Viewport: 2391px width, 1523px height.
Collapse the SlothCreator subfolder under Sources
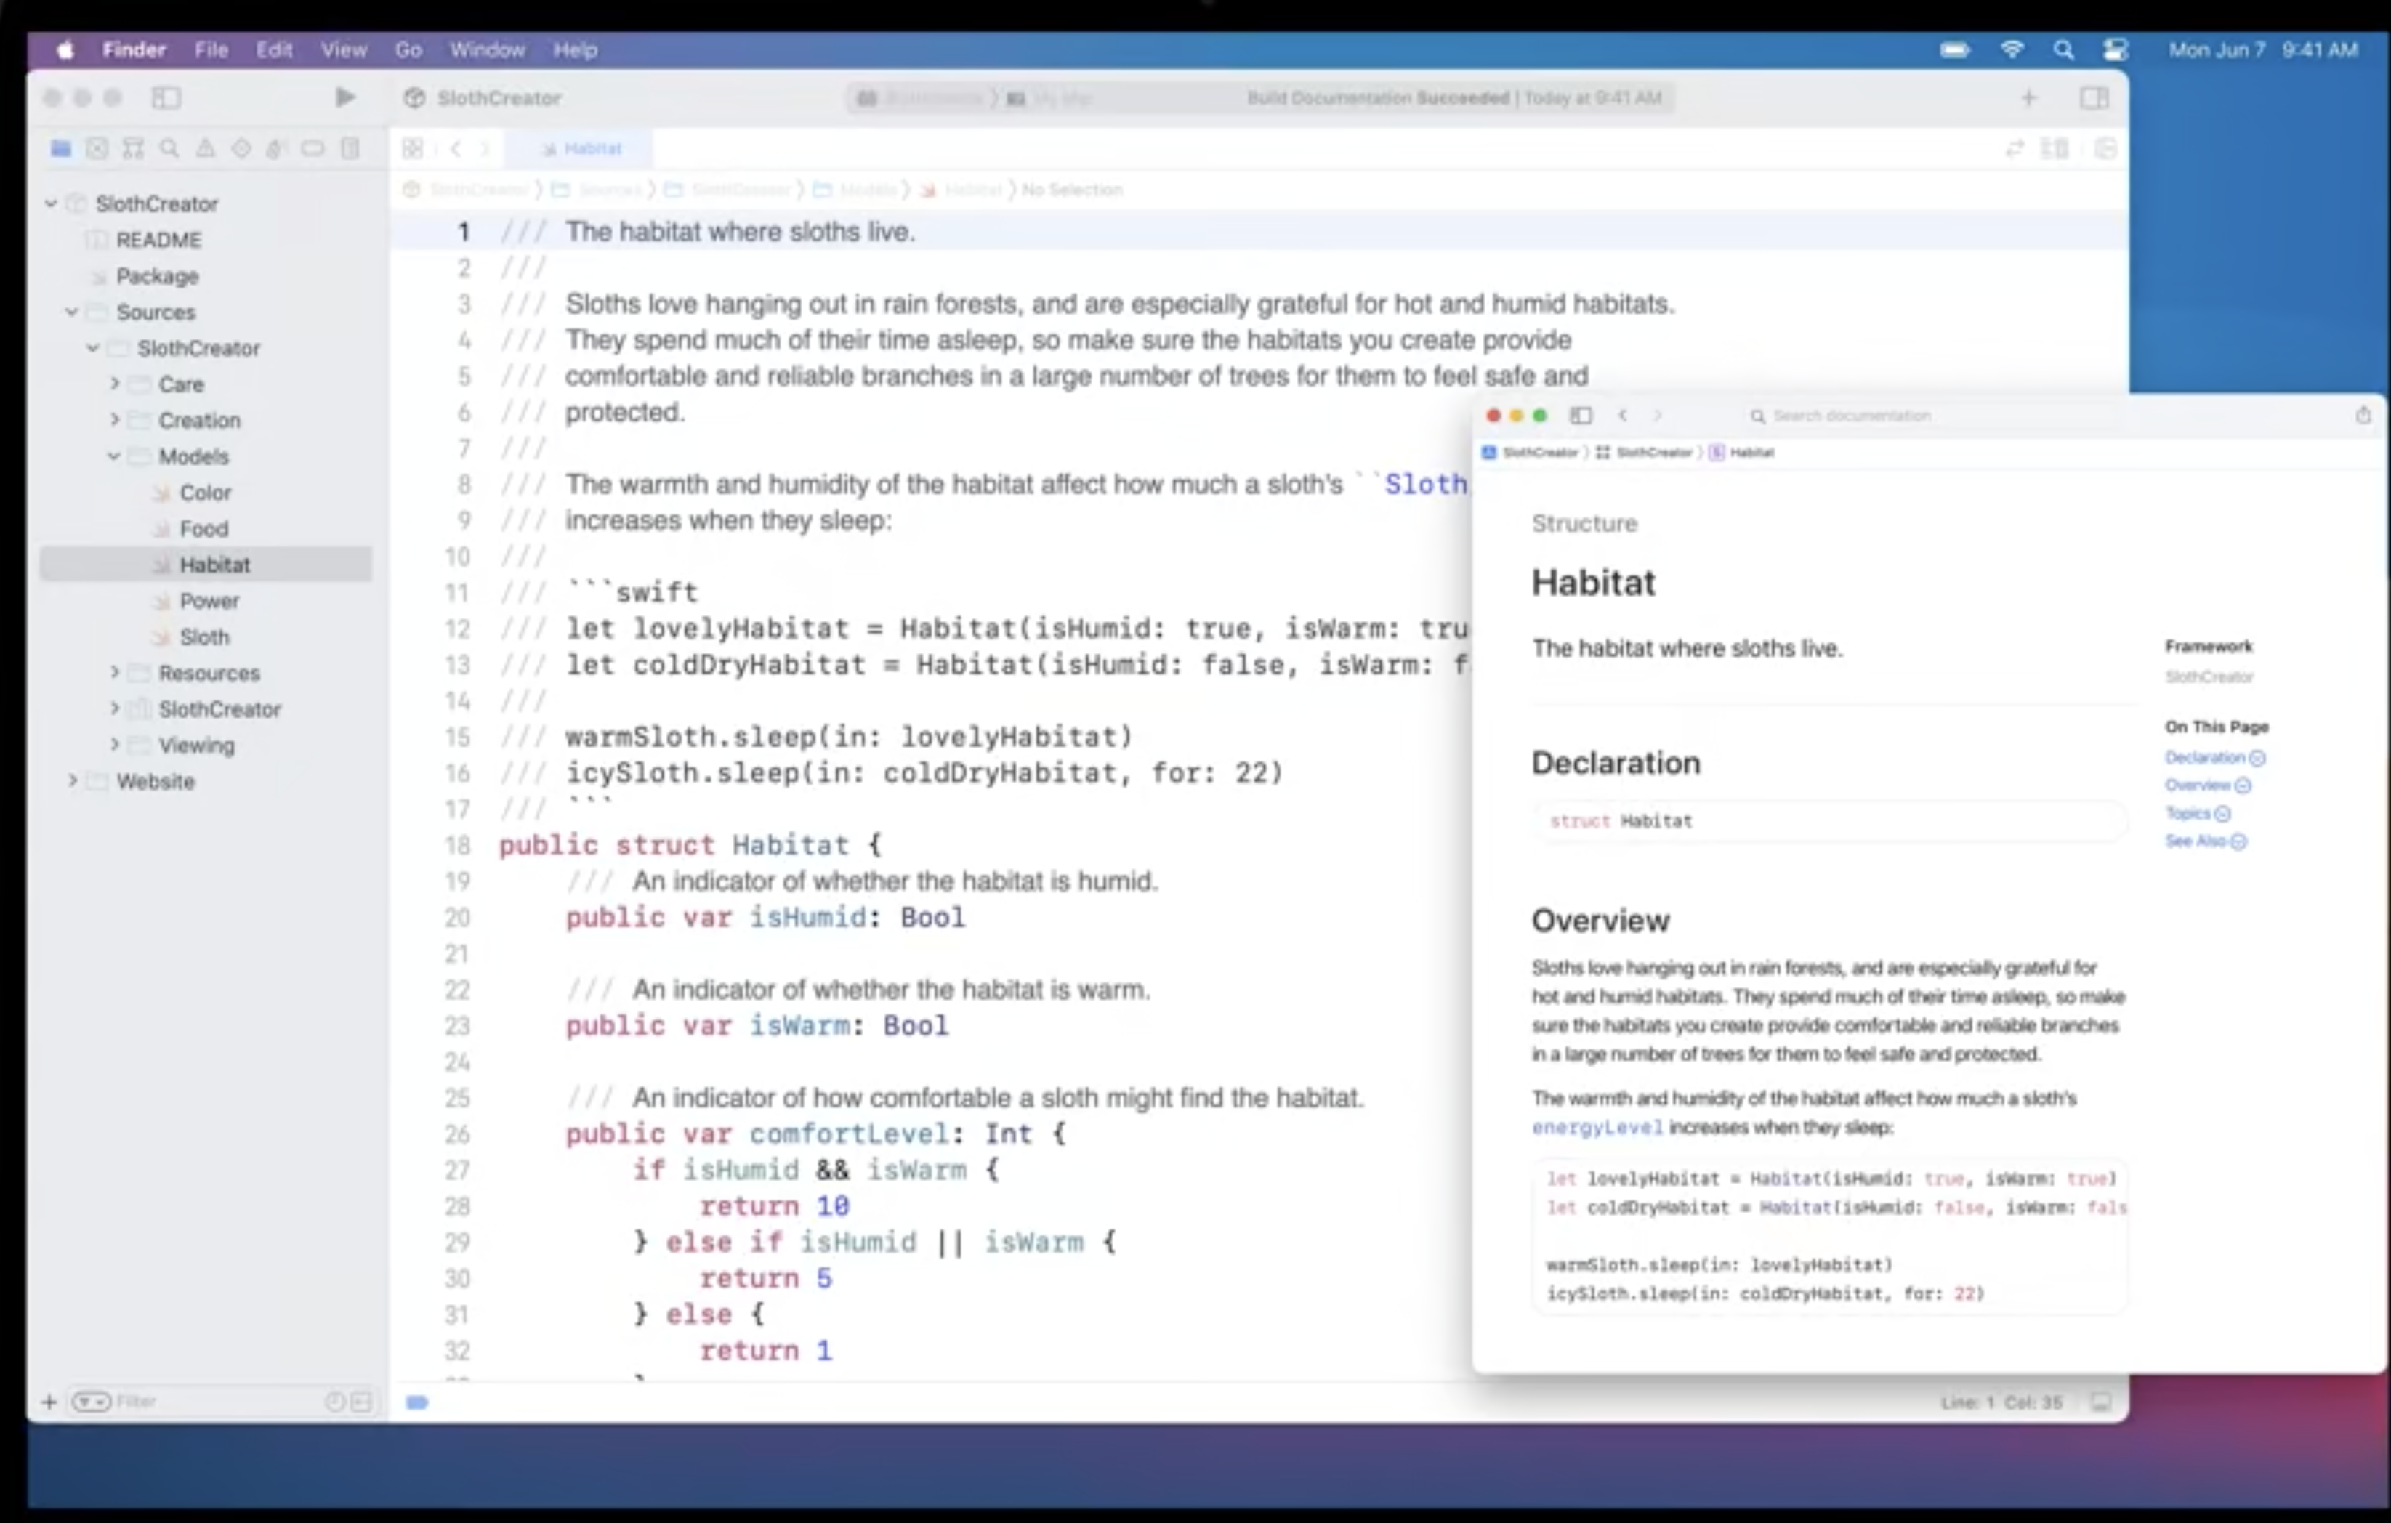tap(93, 349)
